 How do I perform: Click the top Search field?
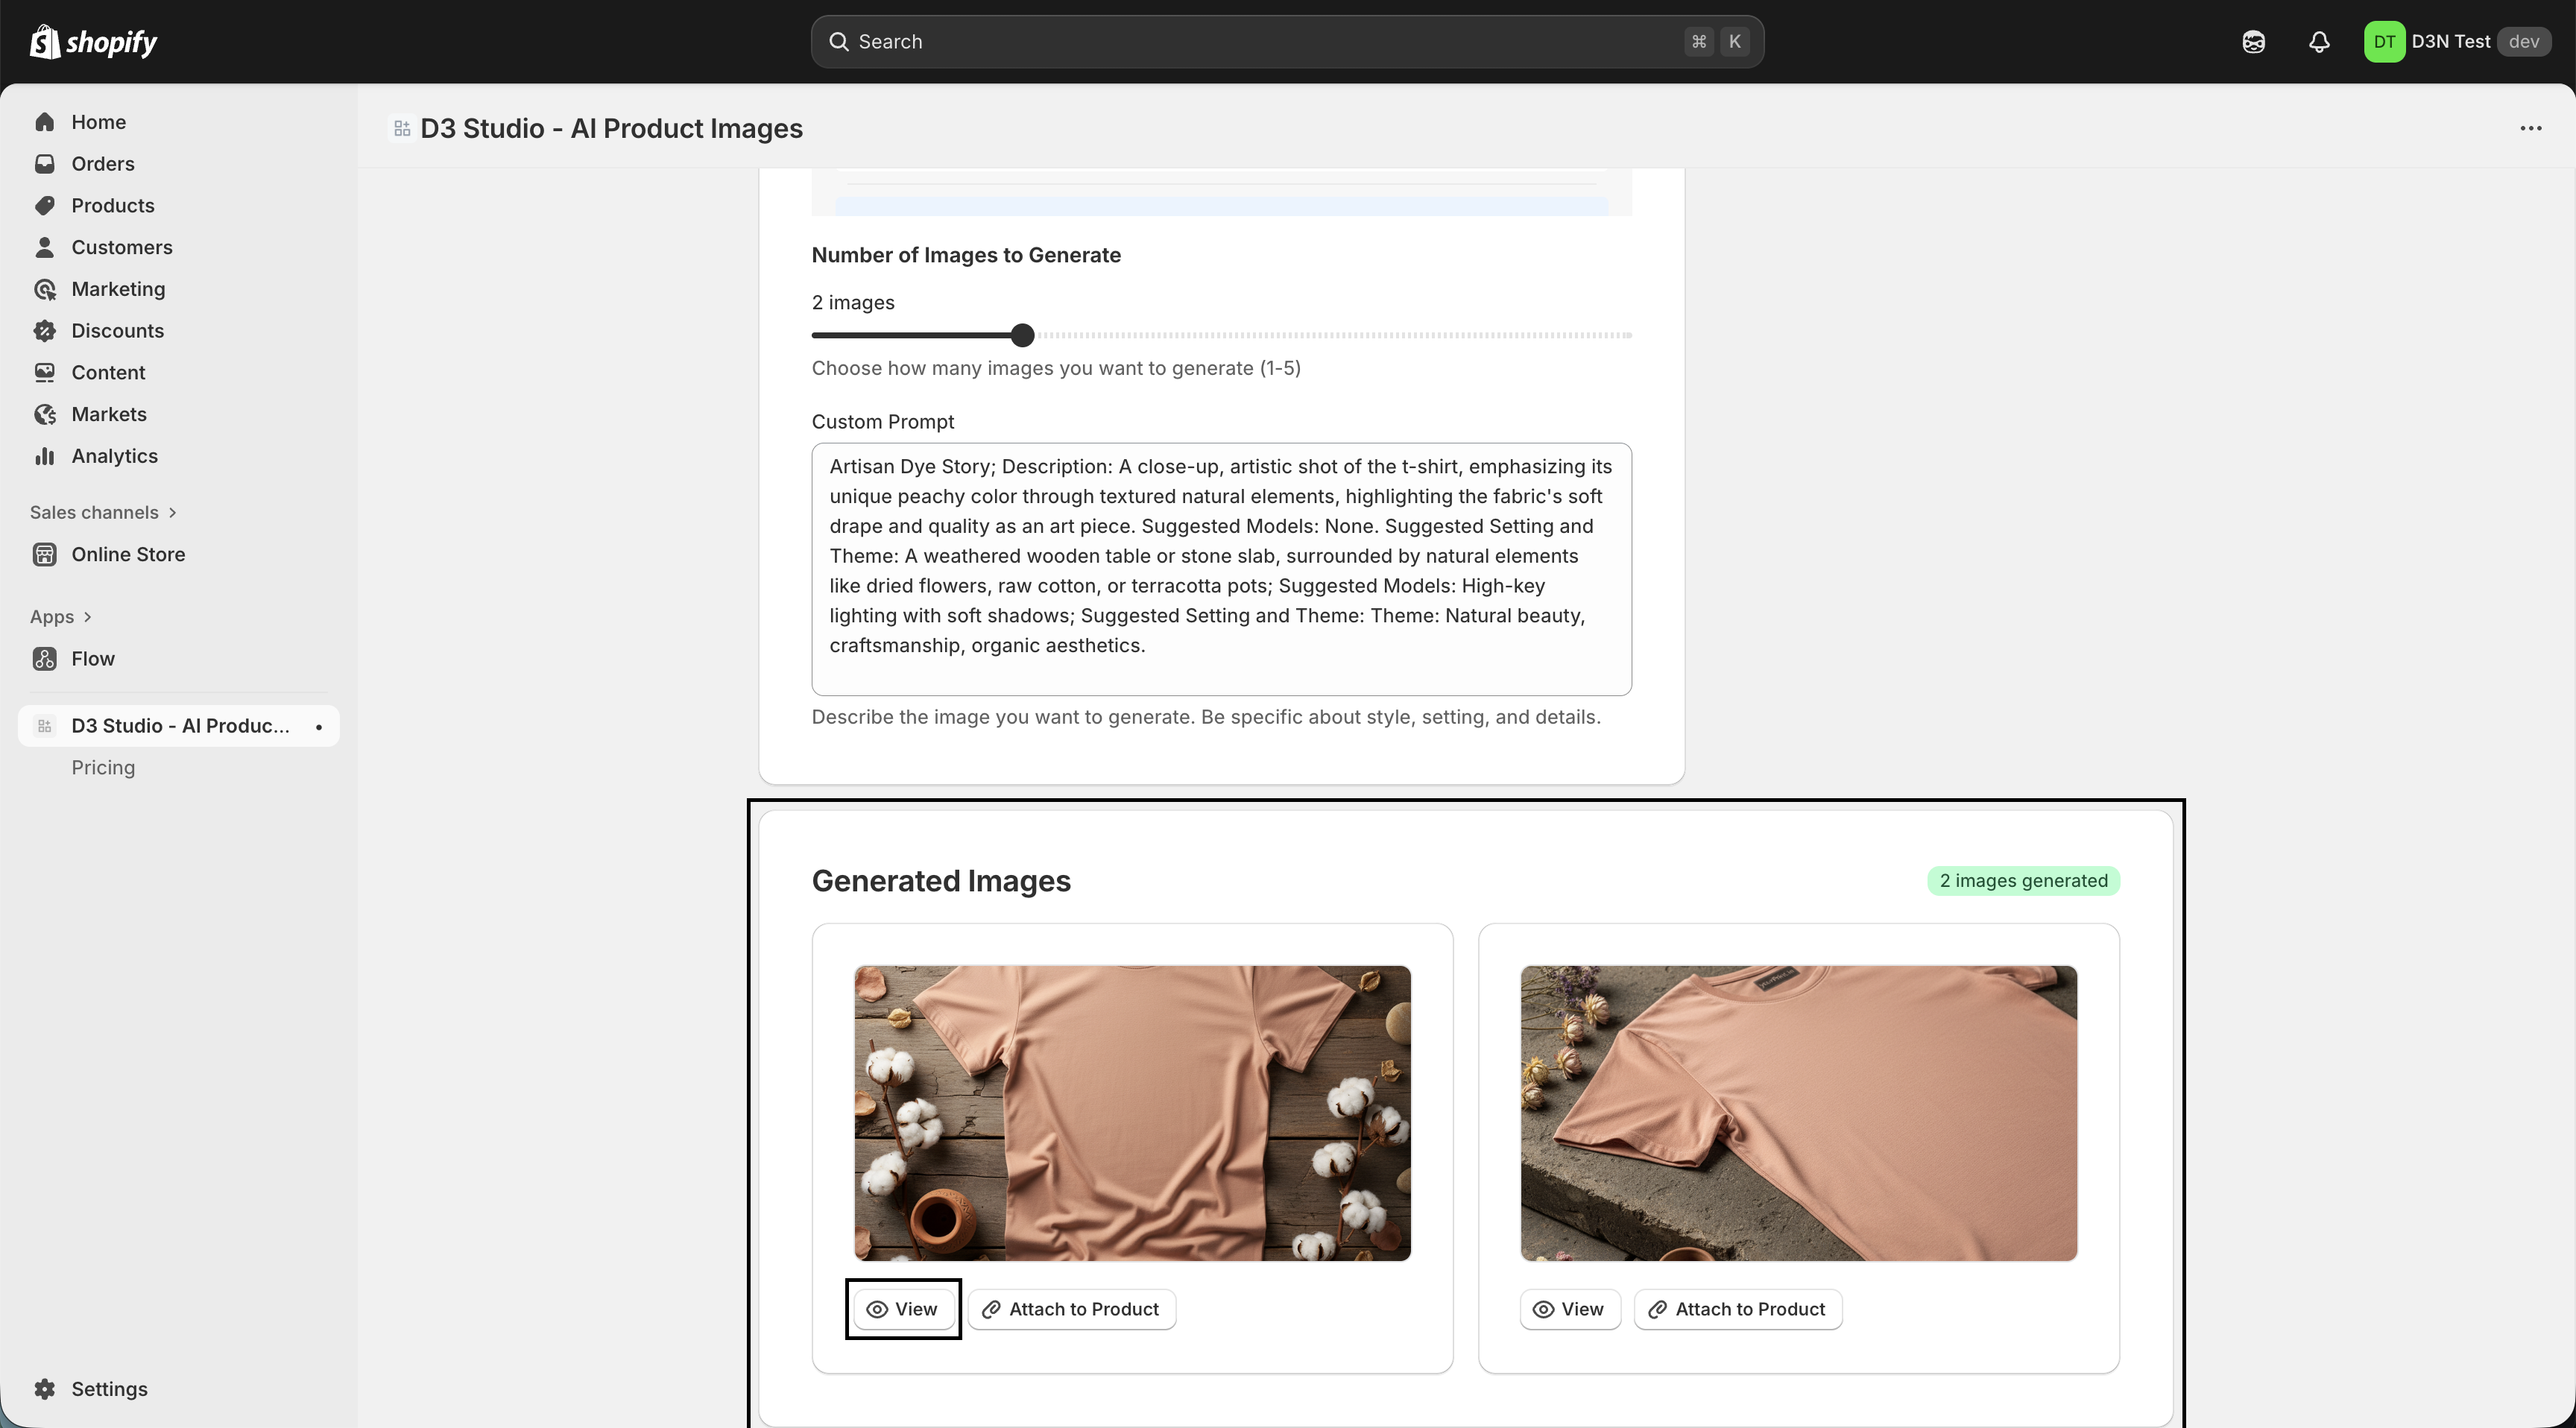tap(1287, 42)
